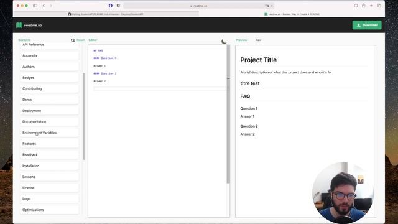Add the Optimizations section
This screenshot has width=398, height=224.
(x=50, y=210)
